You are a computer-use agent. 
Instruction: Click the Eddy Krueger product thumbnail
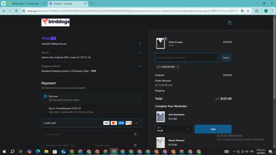[x=160, y=43]
